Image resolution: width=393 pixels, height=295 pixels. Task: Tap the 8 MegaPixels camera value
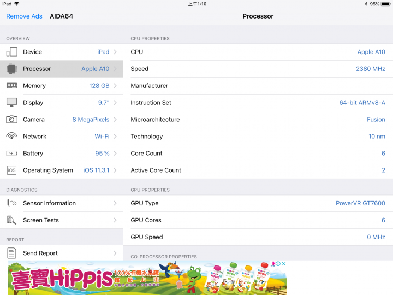point(91,120)
